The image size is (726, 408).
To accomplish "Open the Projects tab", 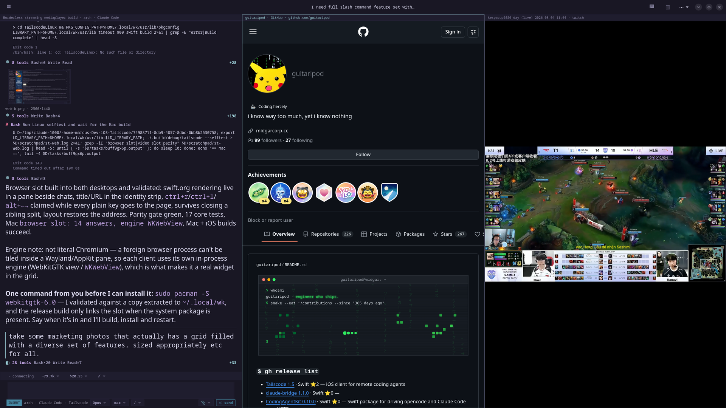I will (374, 234).
